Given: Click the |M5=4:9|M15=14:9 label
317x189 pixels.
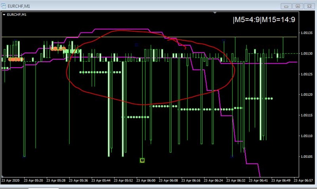Looking at the screenshot, I should click(x=264, y=20).
